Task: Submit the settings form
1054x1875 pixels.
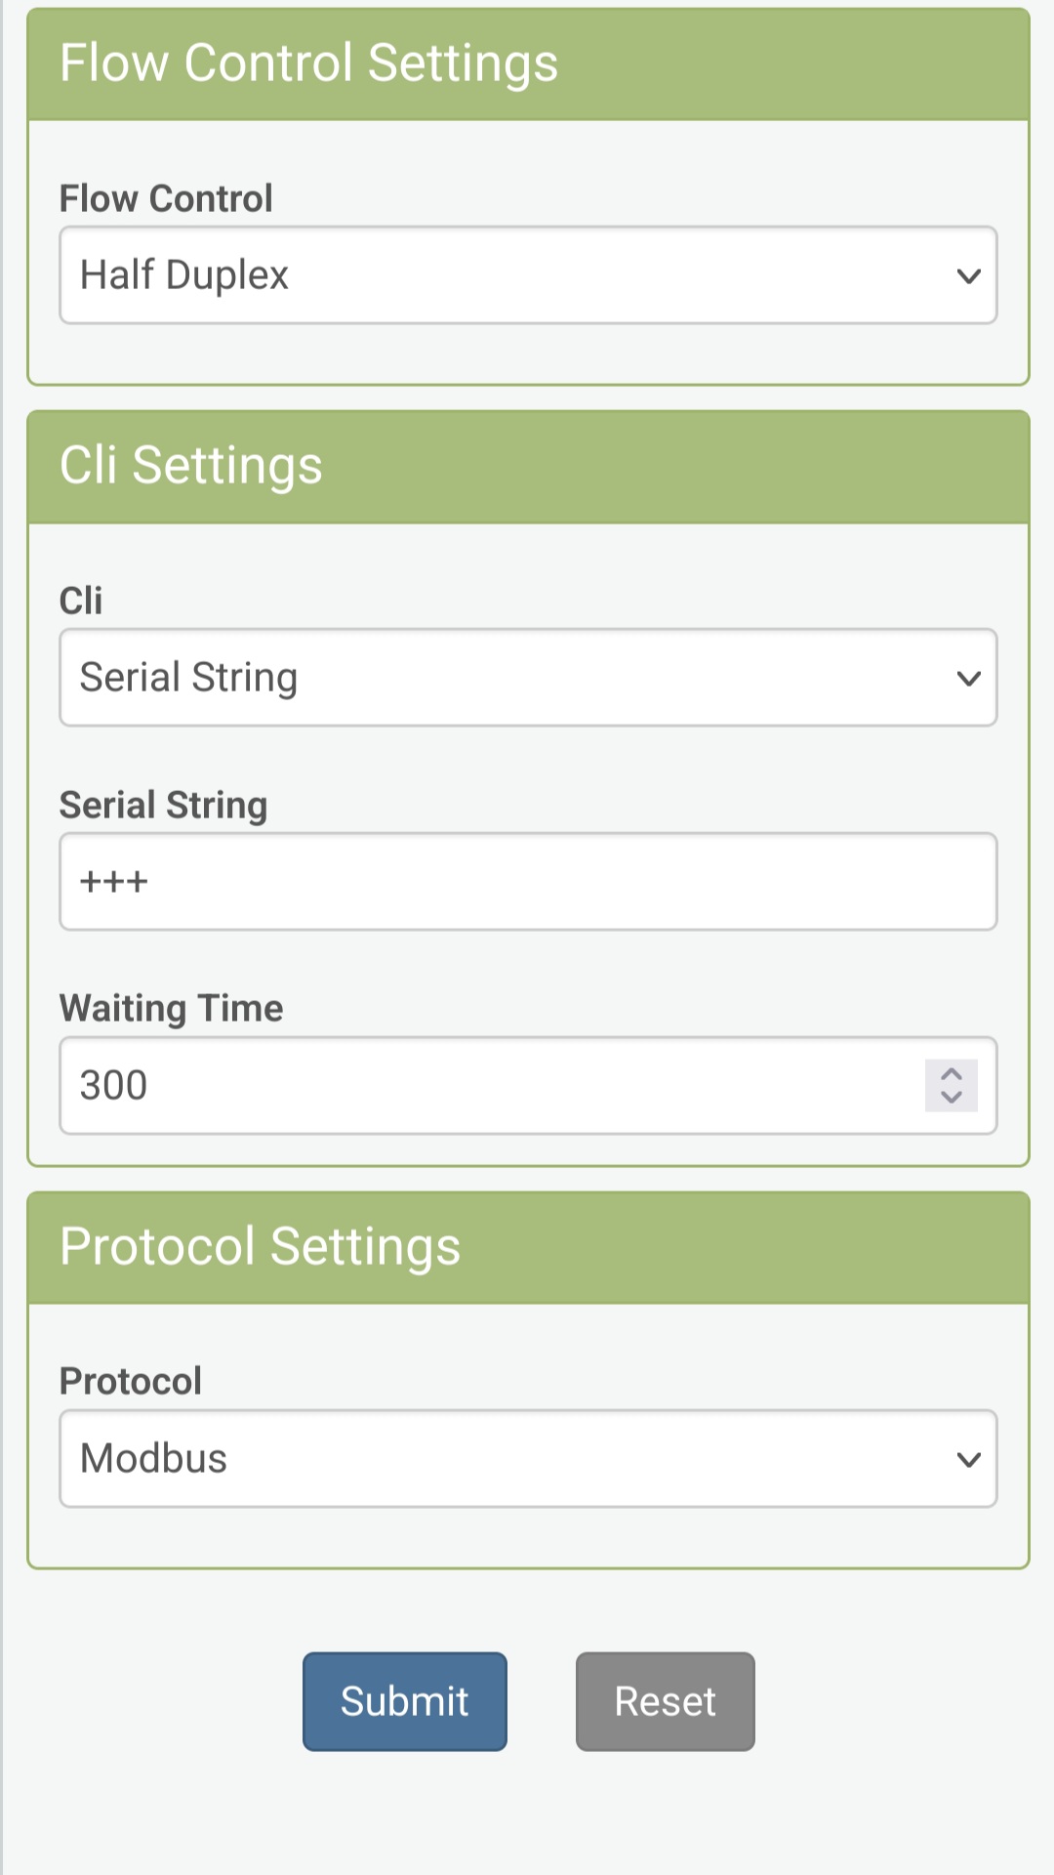Action: point(404,1701)
